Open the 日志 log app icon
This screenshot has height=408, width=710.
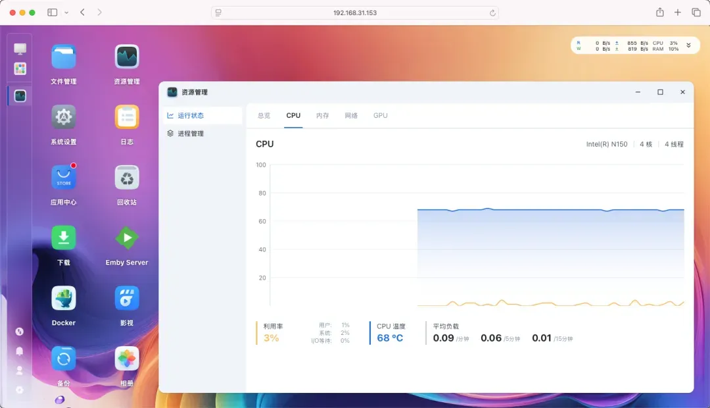pos(127,118)
